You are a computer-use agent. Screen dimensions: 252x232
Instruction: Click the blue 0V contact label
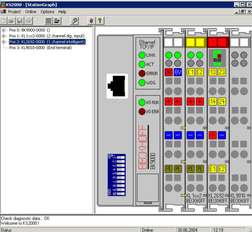tap(178, 72)
